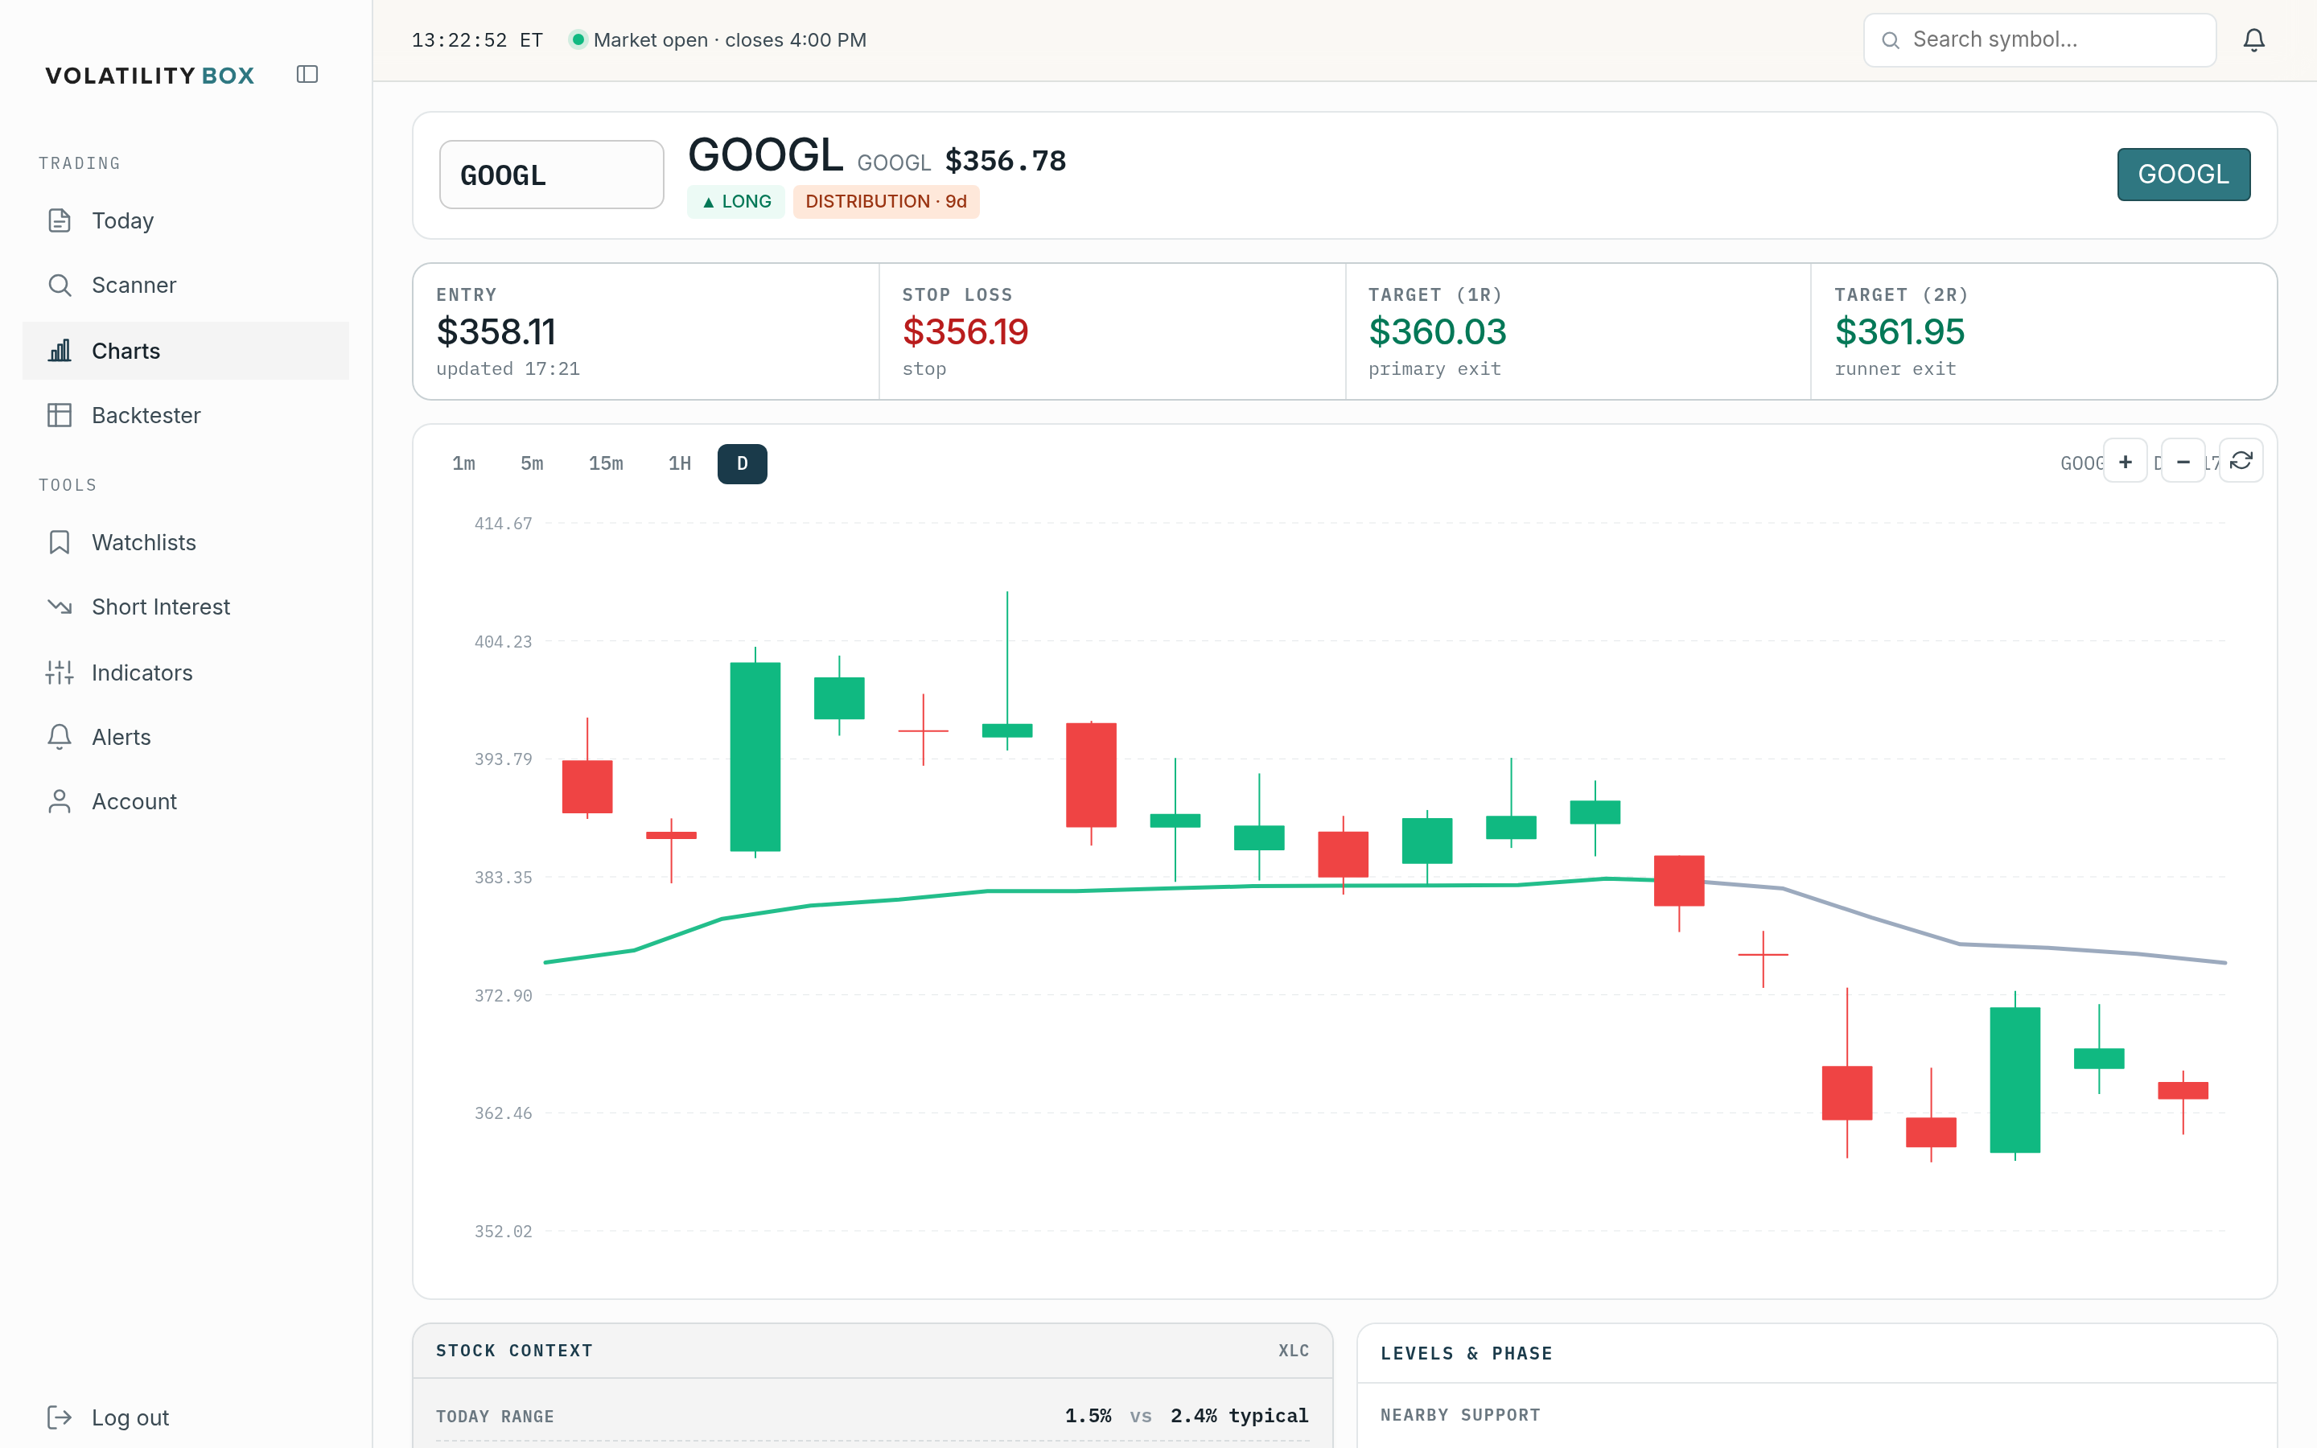This screenshot has height=1448, width=2317.
Task: Zoom out the chart with minus button
Action: [2183, 462]
